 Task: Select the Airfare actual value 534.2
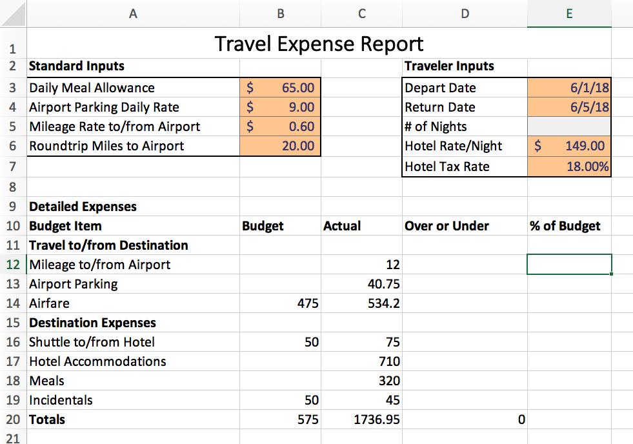(x=362, y=303)
